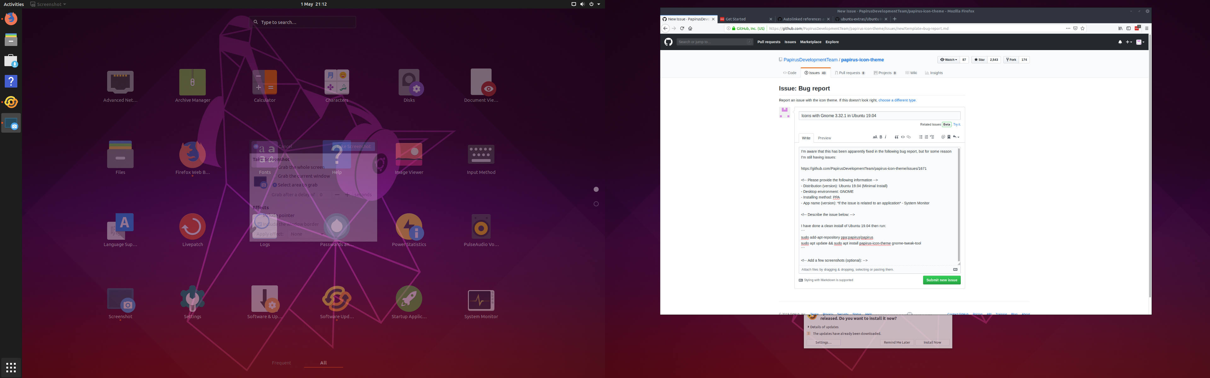The image size is (1210, 378).
Task: Insert a task list from the toolbar
Action: tap(932, 137)
